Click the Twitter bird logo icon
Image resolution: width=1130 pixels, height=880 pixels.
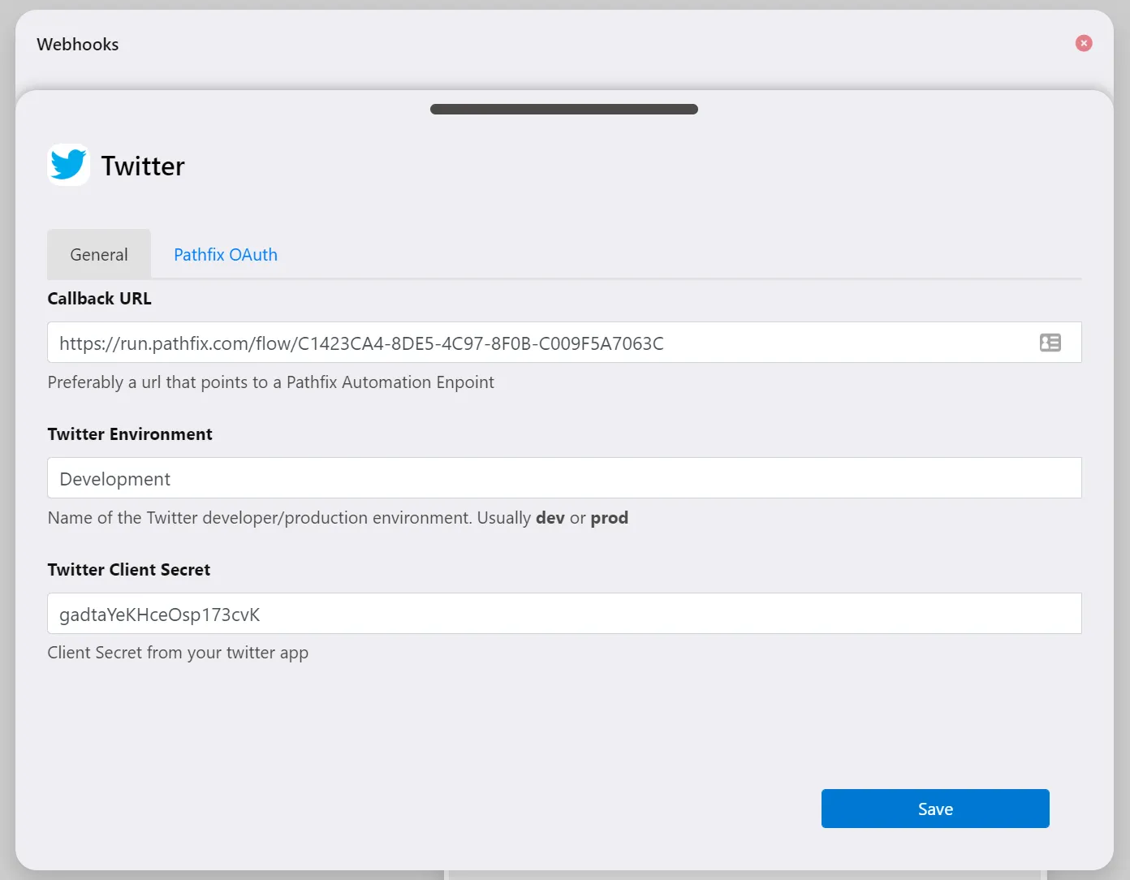69,165
